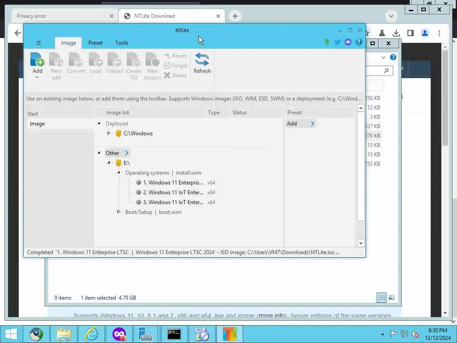
Task: Click the NTLite help question mark icon
Action: (x=359, y=42)
